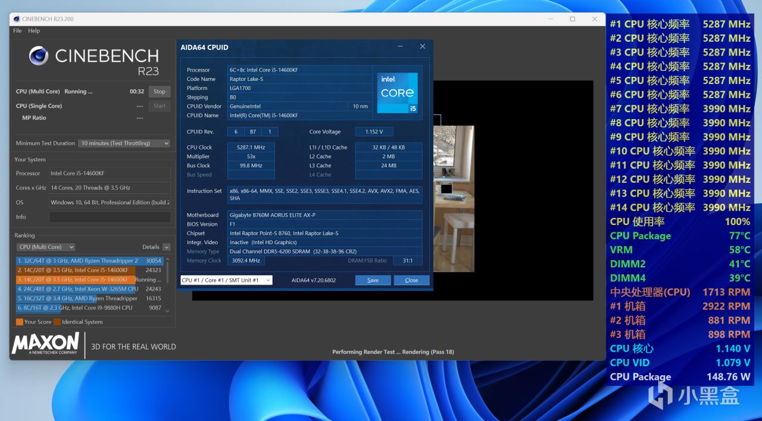Select the running i5-14600KF ranking row
Screen dimensions: 762x421
click(89, 279)
